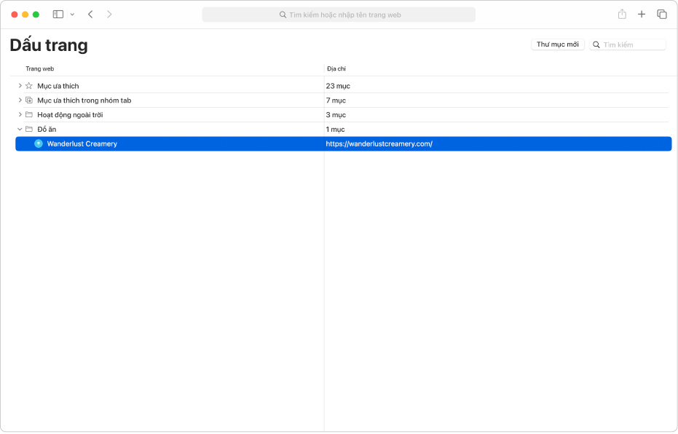Expand 'Mục ưa thích trong nhóm tab'
This screenshot has height=434, width=678.
tap(20, 100)
